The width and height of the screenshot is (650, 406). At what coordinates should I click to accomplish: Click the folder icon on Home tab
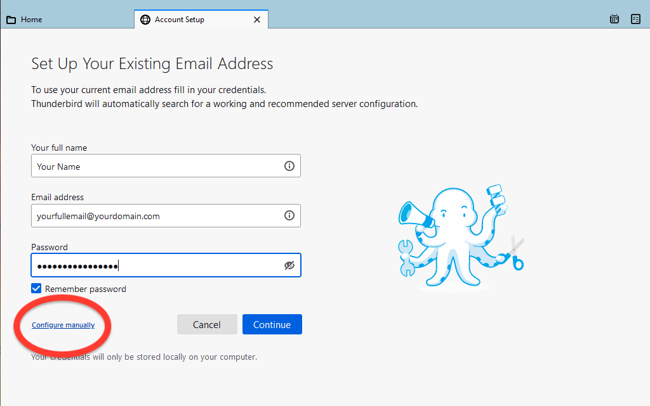point(11,20)
